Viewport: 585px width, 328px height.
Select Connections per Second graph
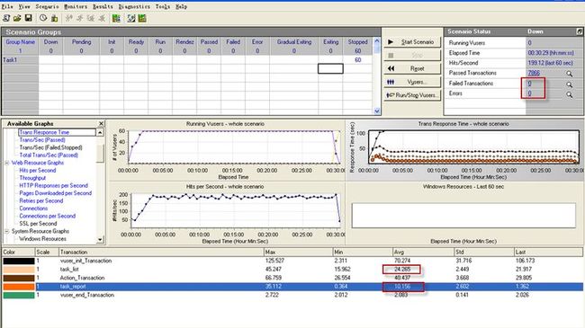click(x=48, y=217)
